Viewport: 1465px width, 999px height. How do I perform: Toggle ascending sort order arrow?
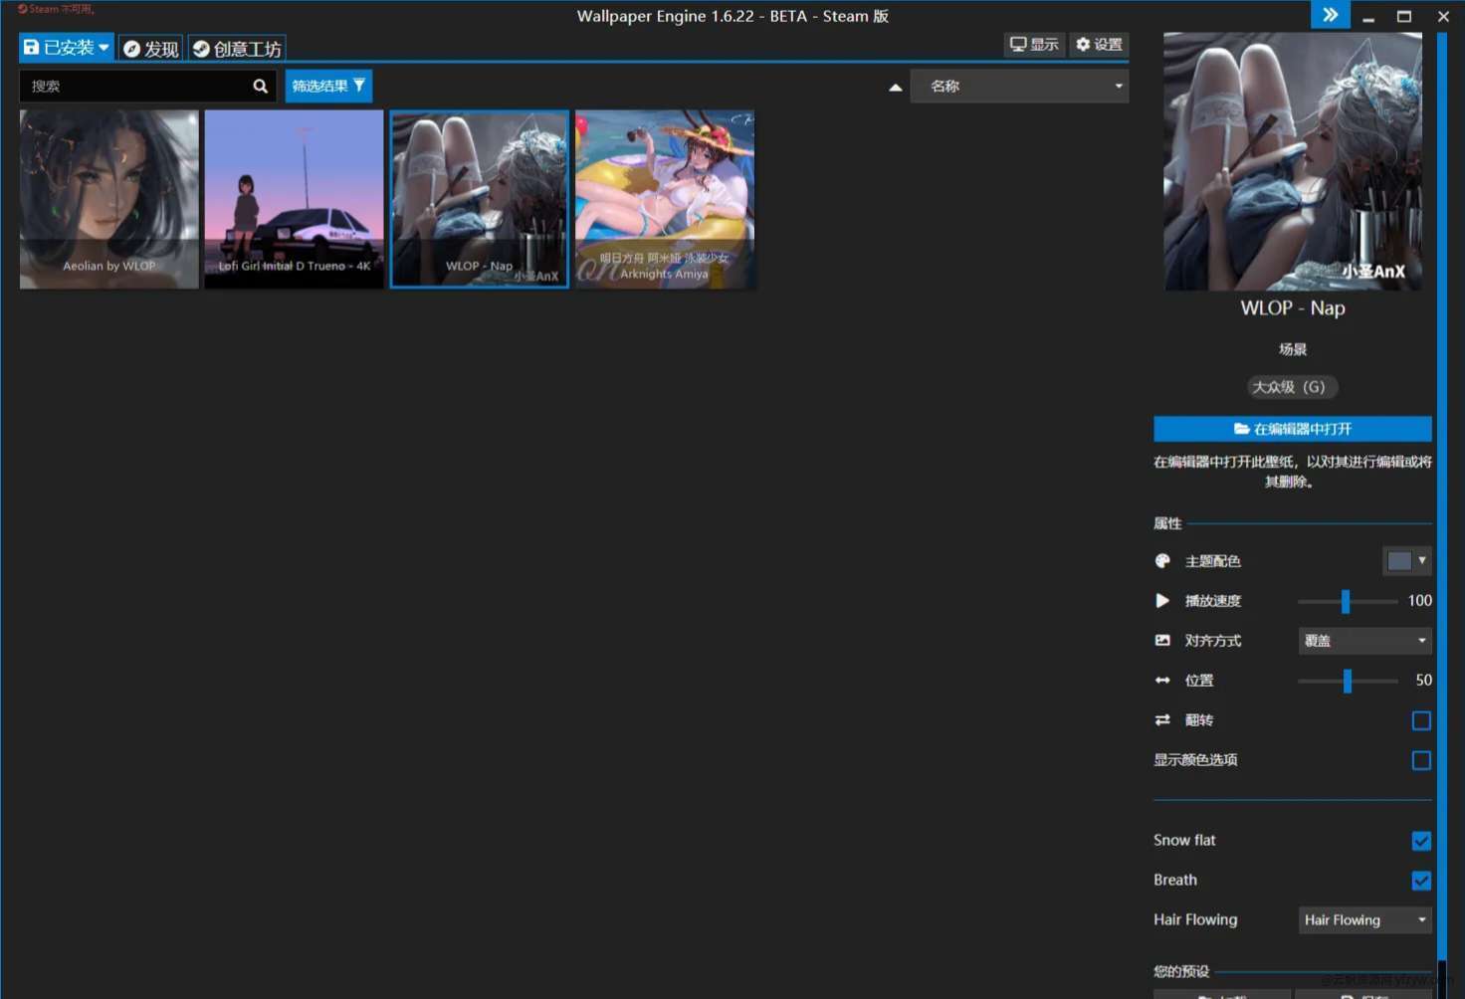895,88
